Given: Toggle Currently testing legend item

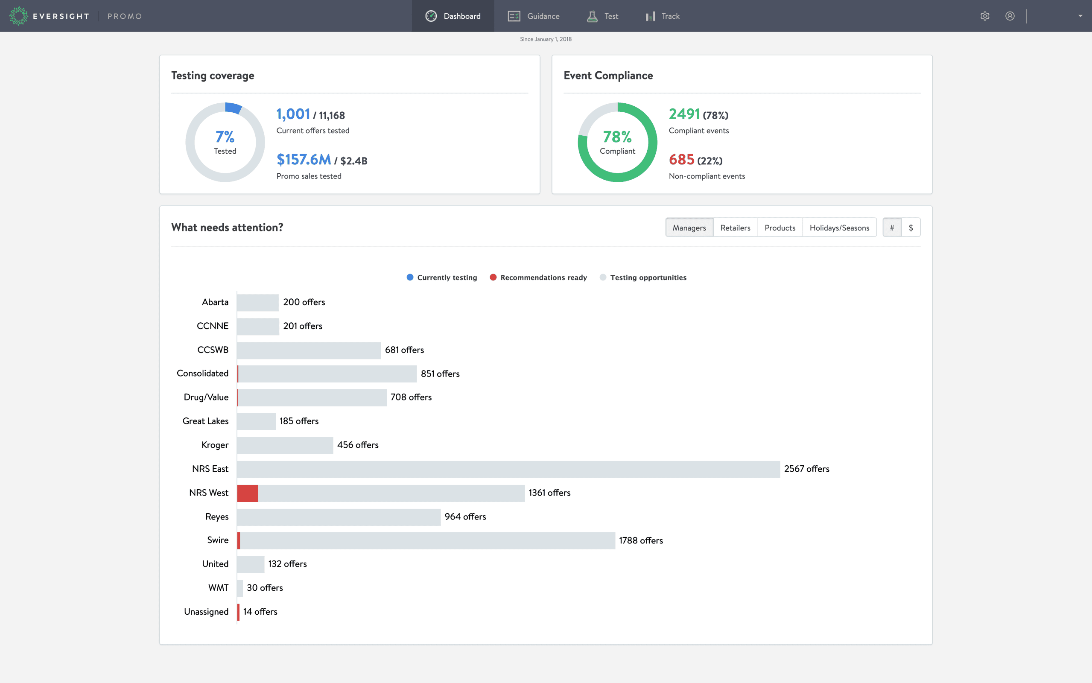Looking at the screenshot, I should (x=442, y=277).
